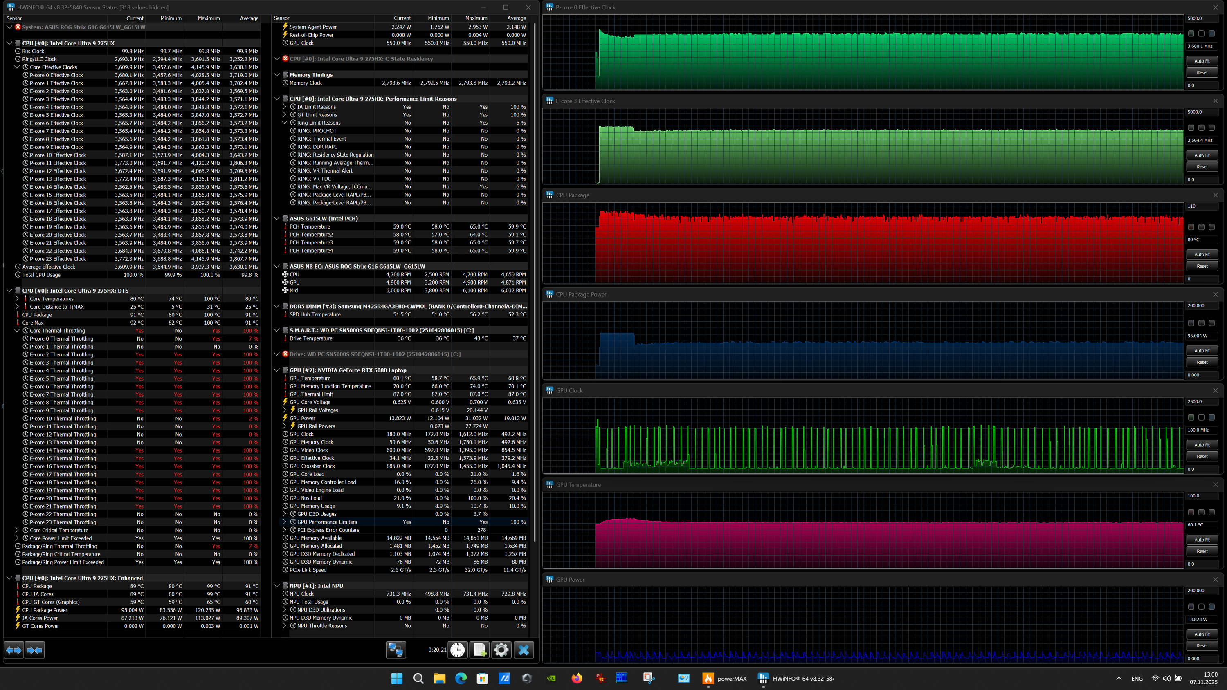This screenshot has height=690, width=1227.
Task: Toggle middle small box in GPU Temperature graph panel
Action: pyautogui.click(x=1201, y=512)
